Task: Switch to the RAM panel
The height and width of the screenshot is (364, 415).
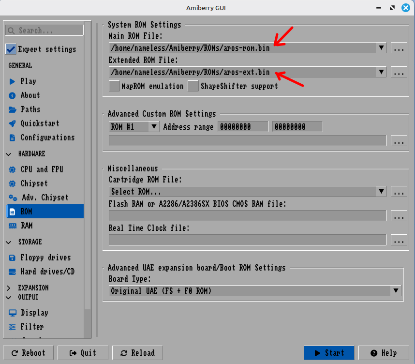Action: pyautogui.click(x=44, y=226)
